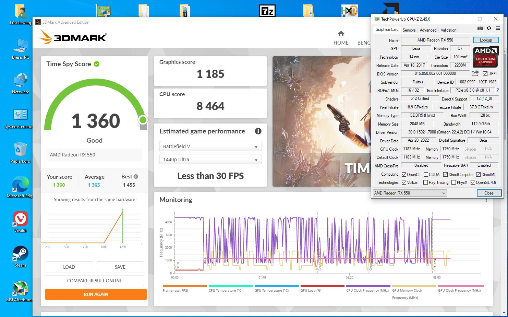Click GPU Load legend swatch
The image size is (508, 317).
tap(323, 286)
